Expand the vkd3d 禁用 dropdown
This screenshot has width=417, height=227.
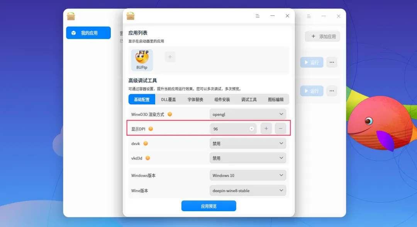tap(248, 158)
